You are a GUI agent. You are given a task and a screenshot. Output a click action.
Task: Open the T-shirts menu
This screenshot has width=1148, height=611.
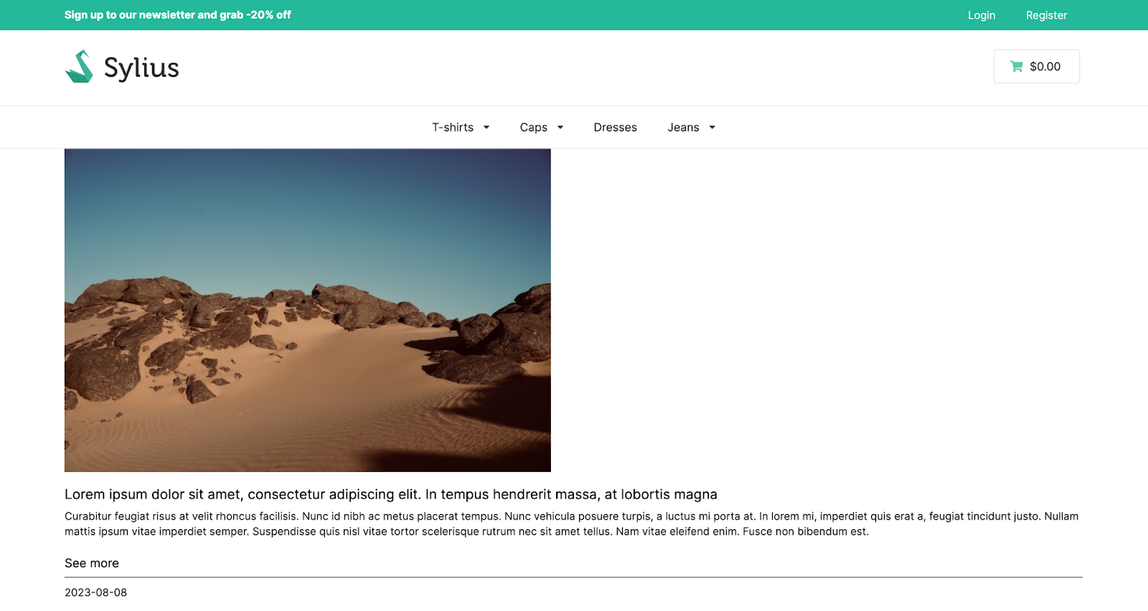(453, 128)
